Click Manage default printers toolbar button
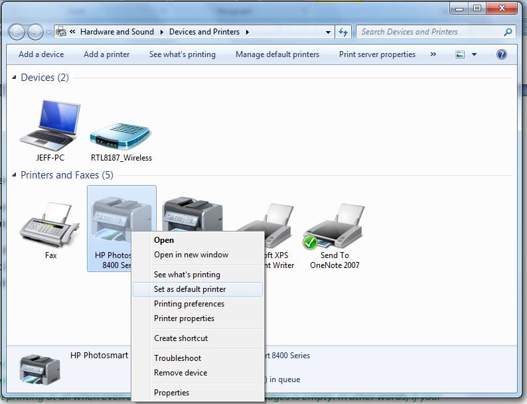 (277, 54)
